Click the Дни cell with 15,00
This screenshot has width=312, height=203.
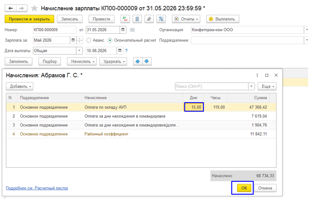point(194,107)
